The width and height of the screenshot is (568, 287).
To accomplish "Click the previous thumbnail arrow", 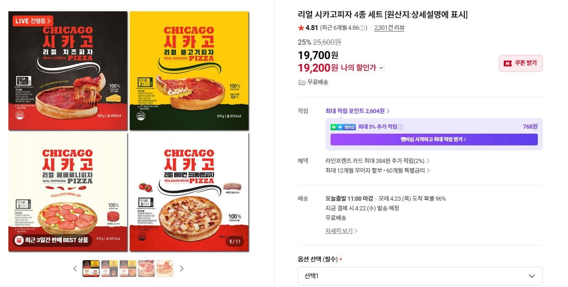I will tap(75, 269).
